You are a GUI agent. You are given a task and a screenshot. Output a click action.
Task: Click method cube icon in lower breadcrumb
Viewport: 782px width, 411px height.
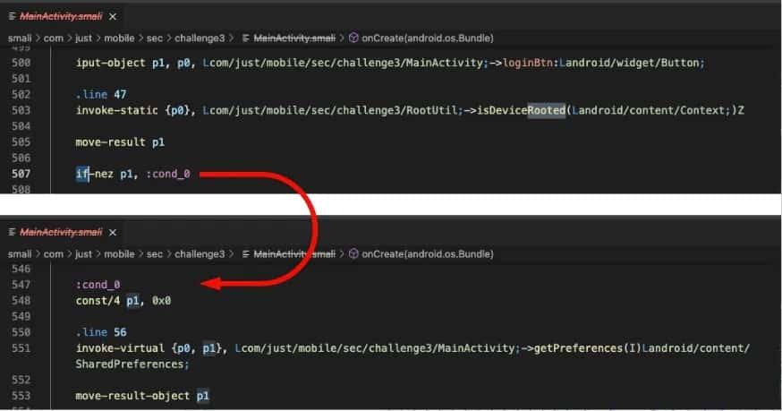click(x=353, y=254)
